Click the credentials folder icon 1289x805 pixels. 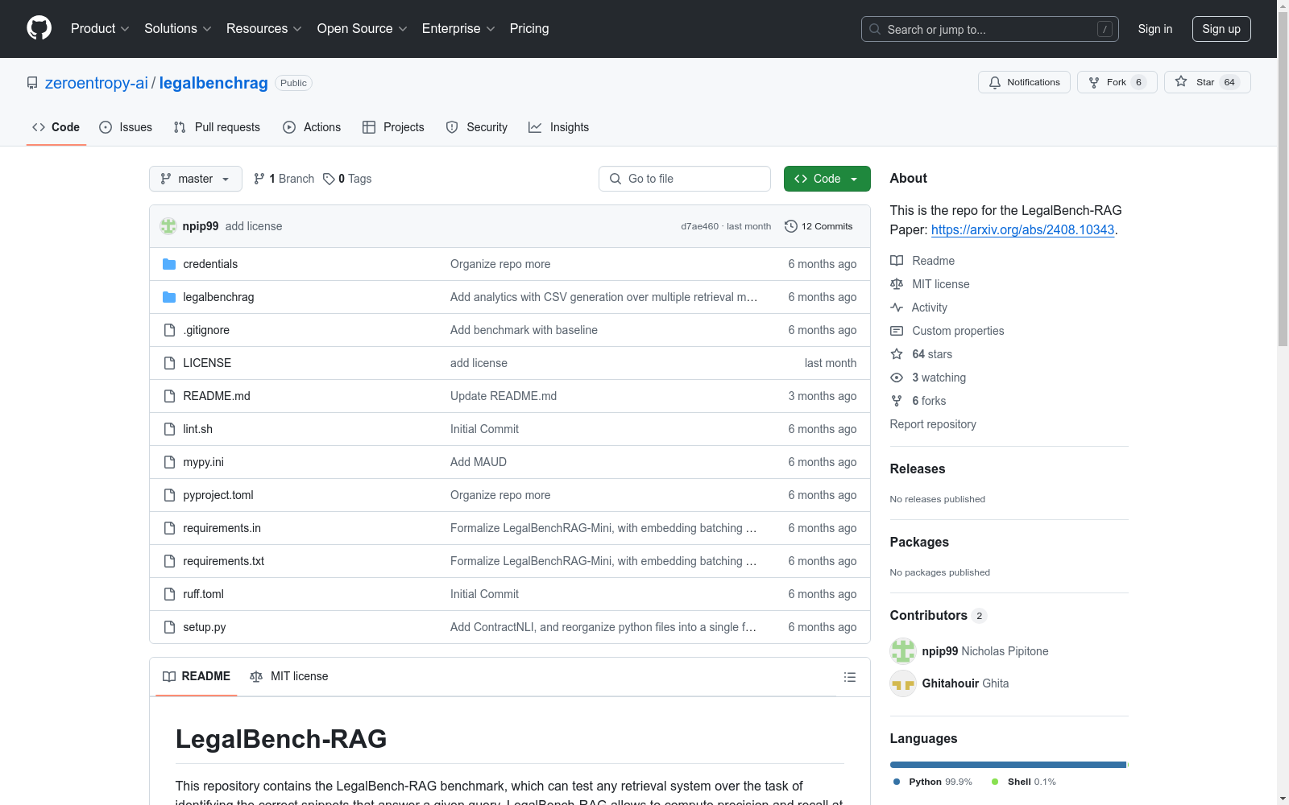(169, 264)
